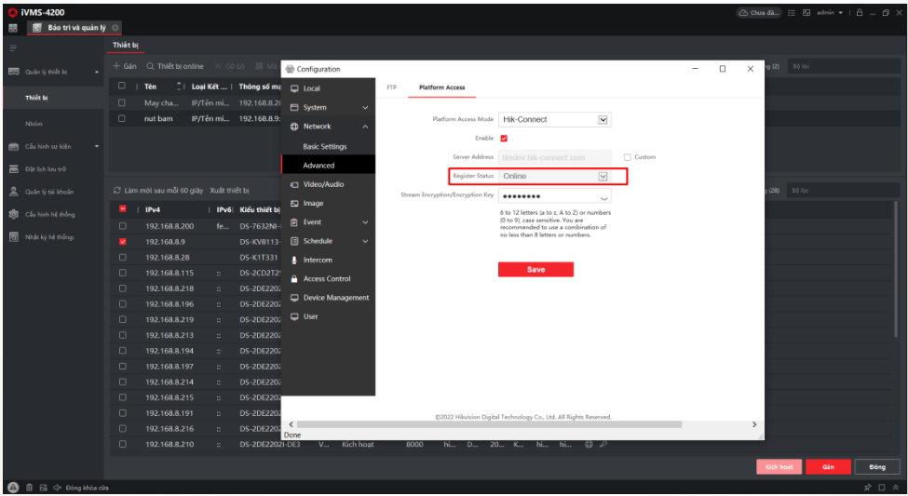Uncheck the Enable checkbox
Screen dimensions: 908x496
[x=505, y=138]
